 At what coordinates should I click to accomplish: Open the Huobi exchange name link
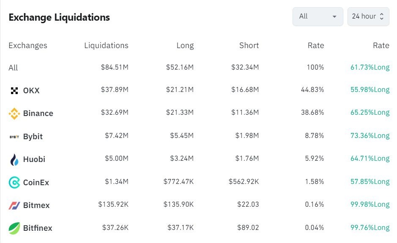coord(34,159)
